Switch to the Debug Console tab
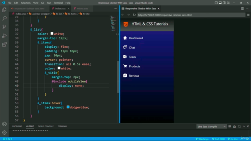This screenshot has width=251, height=141. (x=45, y=126)
